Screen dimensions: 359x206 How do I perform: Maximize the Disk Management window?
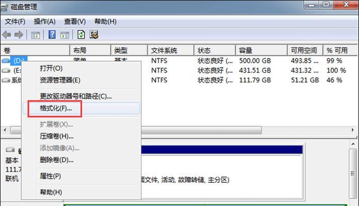pos(326,5)
